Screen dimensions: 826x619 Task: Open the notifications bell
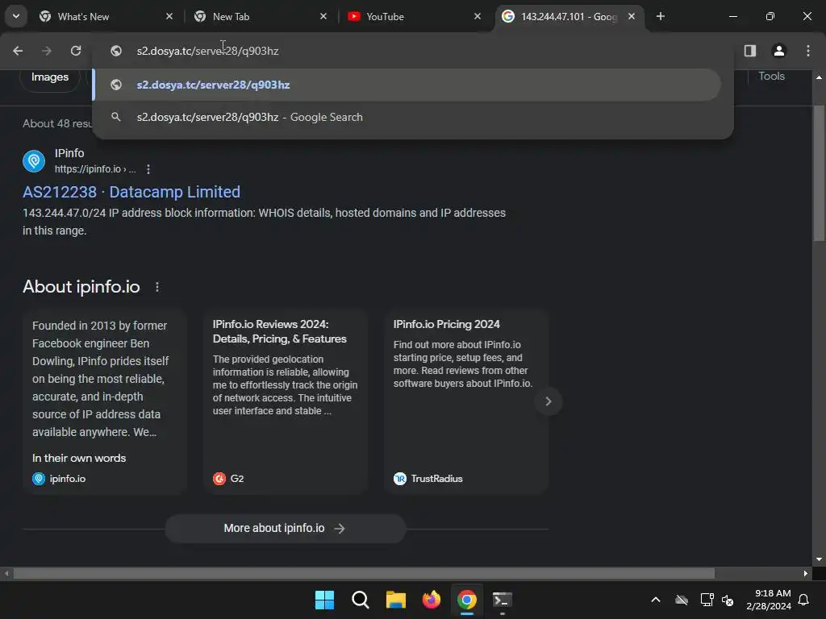click(803, 600)
